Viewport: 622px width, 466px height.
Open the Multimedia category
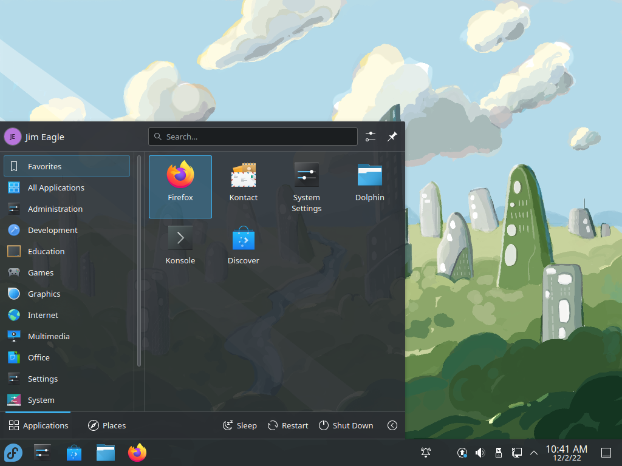click(x=67, y=336)
